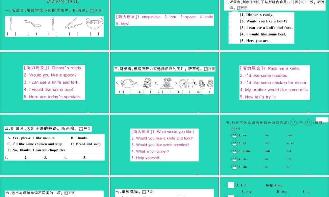Select picture A showing the roast chicken

pyautogui.click(x=128, y=83)
